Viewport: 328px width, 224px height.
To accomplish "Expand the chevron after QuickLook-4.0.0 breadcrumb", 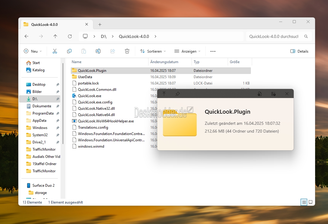I will pos(155,36).
